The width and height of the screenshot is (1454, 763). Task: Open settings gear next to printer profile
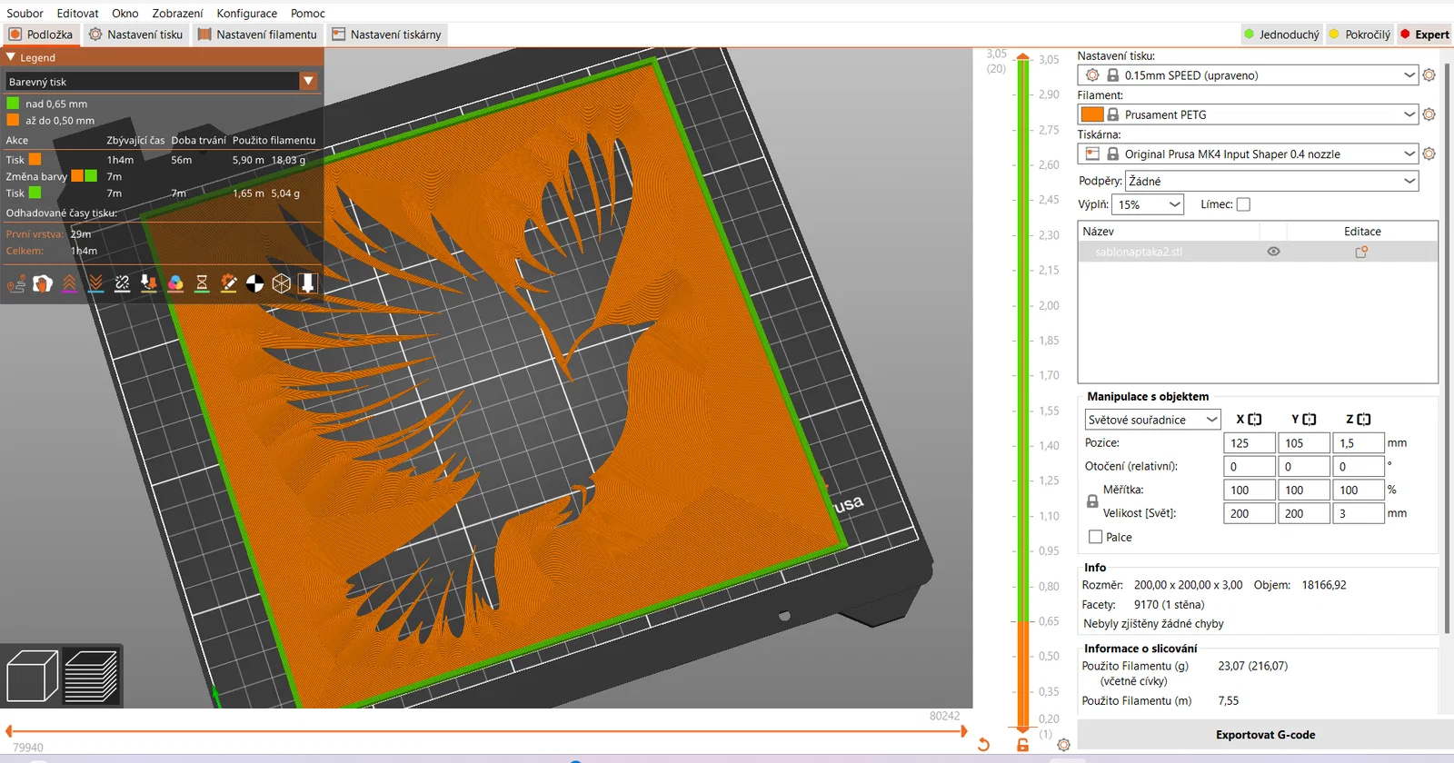coord(1429,154)
